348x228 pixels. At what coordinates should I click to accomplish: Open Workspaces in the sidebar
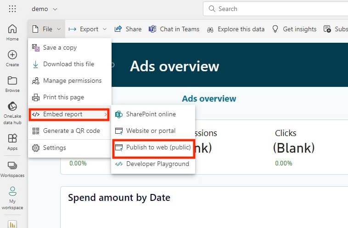[x=12, y=169]
